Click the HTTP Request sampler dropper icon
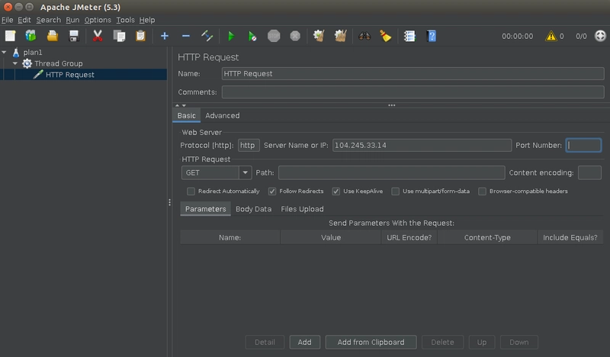Viewport: 610px width, 357px height. coord(37,74)
